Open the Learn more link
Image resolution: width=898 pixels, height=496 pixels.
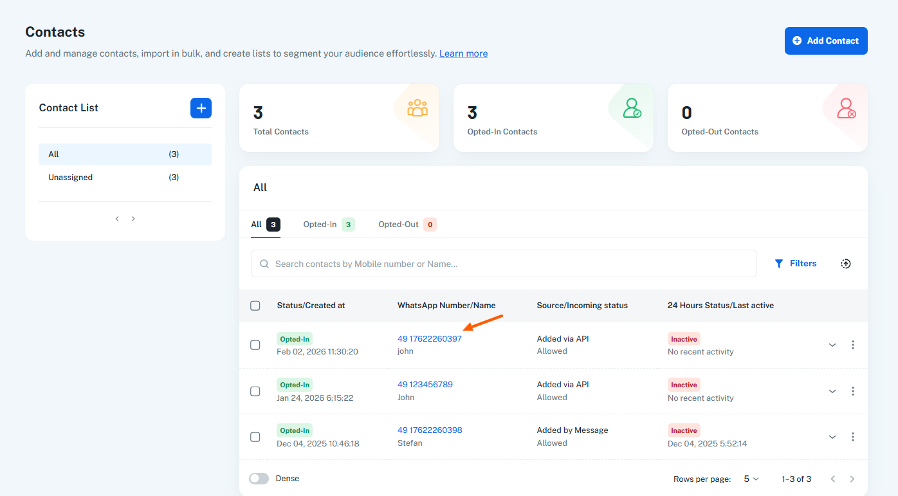click(x=463, y=53)
